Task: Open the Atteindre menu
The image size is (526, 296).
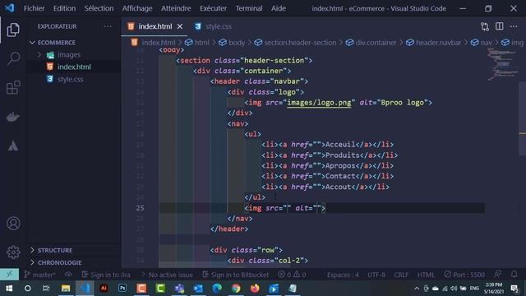Action: pos(176,8)
